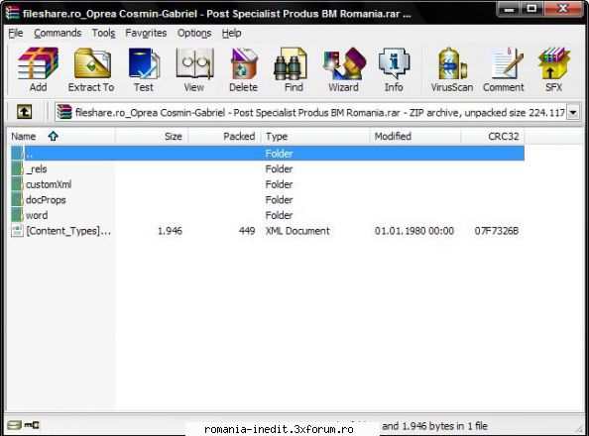Add a Comment to the archive
The width and height of the screenshot is (589, 436).
tap(504, 69)
